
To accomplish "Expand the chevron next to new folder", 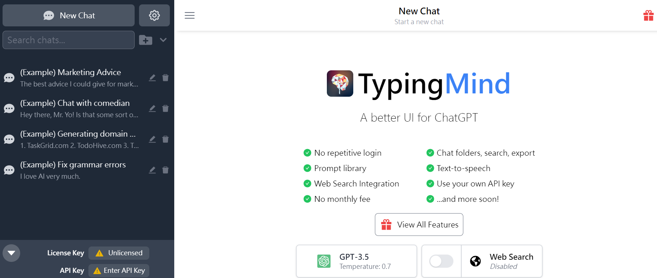I will 163,40.
